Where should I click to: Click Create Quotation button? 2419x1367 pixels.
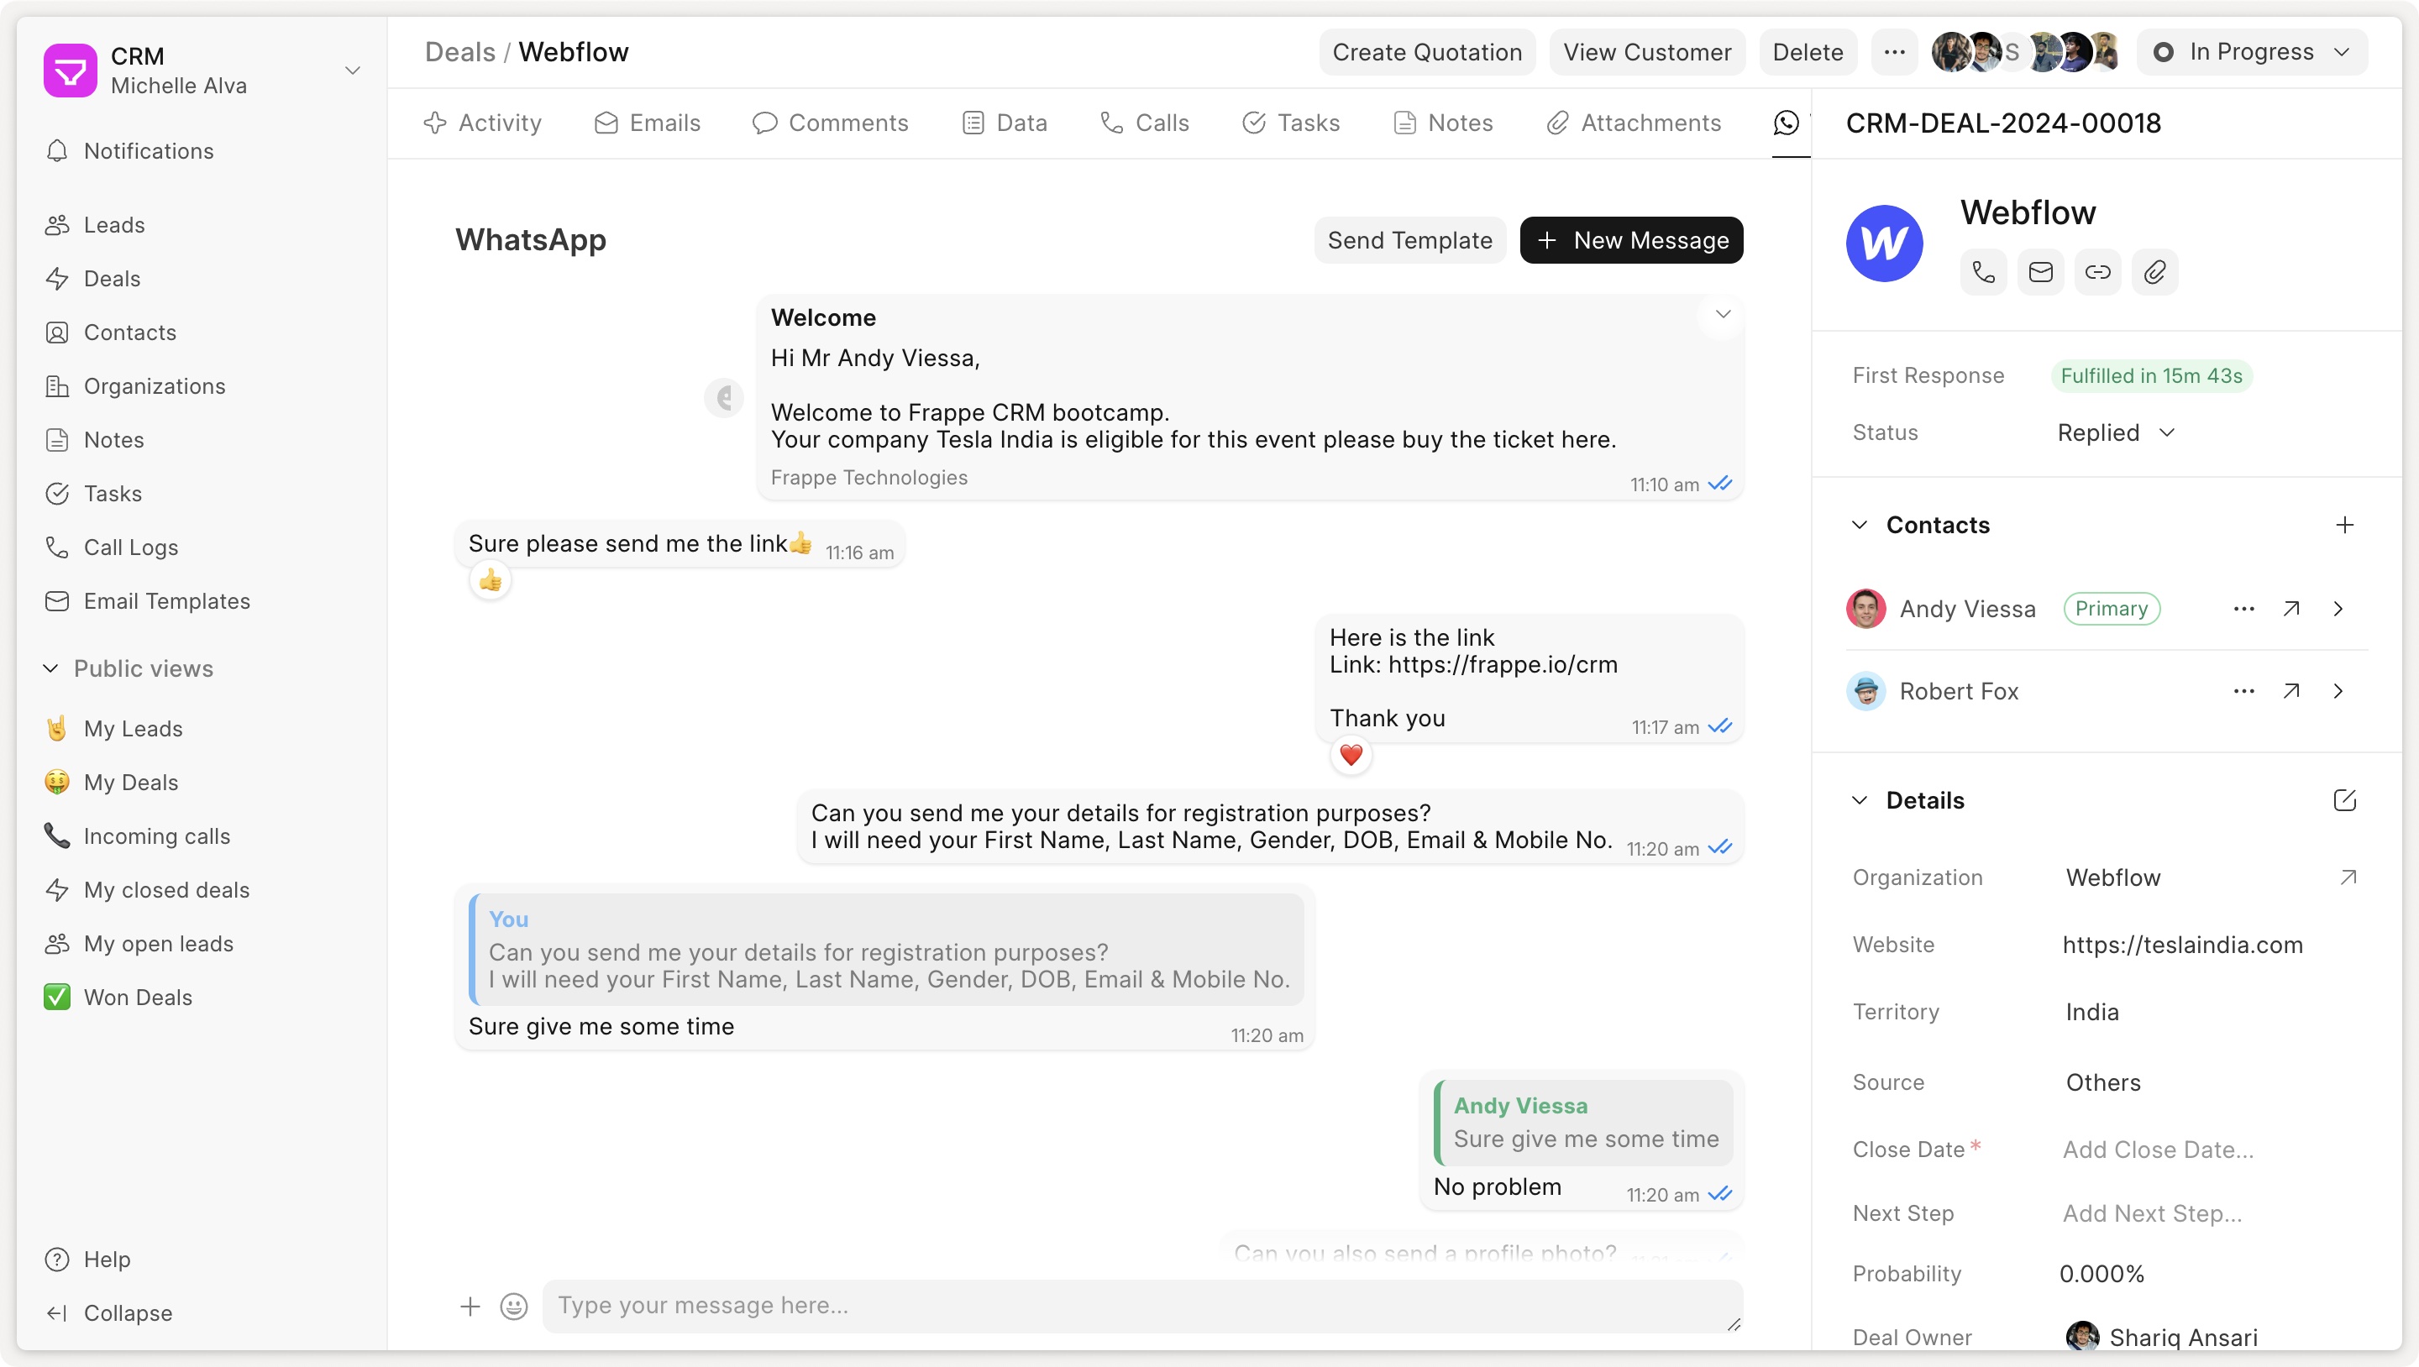click(x=1427, y=51)
